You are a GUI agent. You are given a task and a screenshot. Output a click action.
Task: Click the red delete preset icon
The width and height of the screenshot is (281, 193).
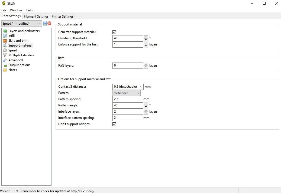pos(50,23)
